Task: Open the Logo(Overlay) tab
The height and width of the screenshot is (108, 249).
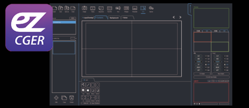Action: coord(88,18)
